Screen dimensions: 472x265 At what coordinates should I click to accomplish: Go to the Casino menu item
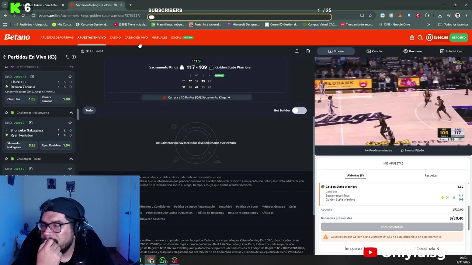pos(115,38)
